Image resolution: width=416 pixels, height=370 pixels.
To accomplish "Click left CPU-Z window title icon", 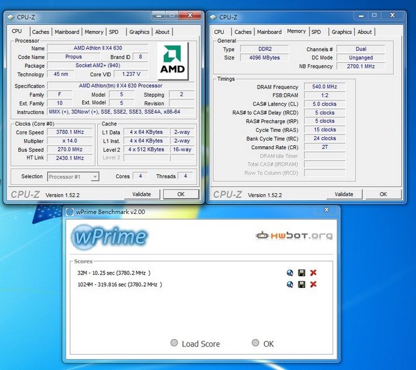I will tap(11, 17).
